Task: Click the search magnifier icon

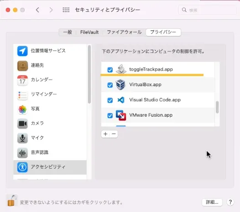Action: tap(184, 10)
